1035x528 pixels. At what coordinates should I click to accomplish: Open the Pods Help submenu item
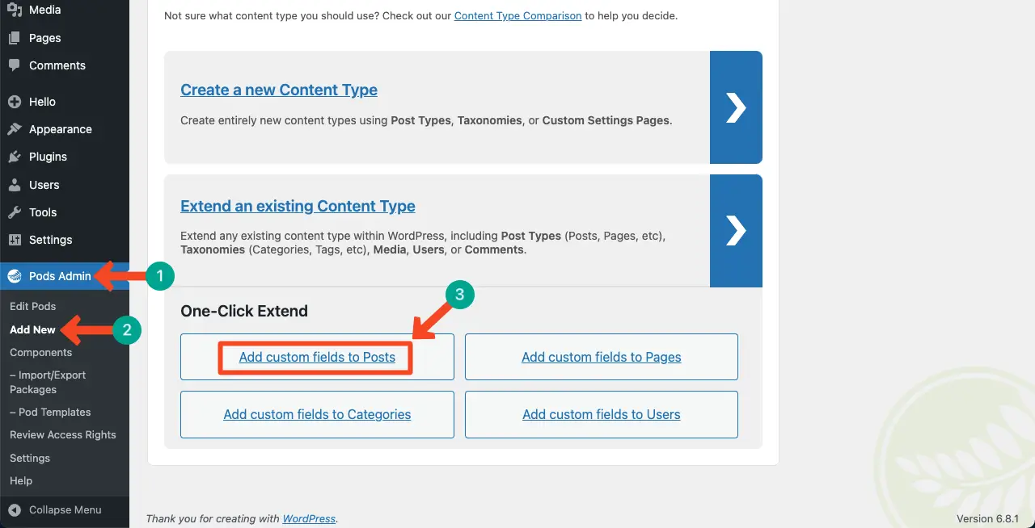click(x=21, y=480)
